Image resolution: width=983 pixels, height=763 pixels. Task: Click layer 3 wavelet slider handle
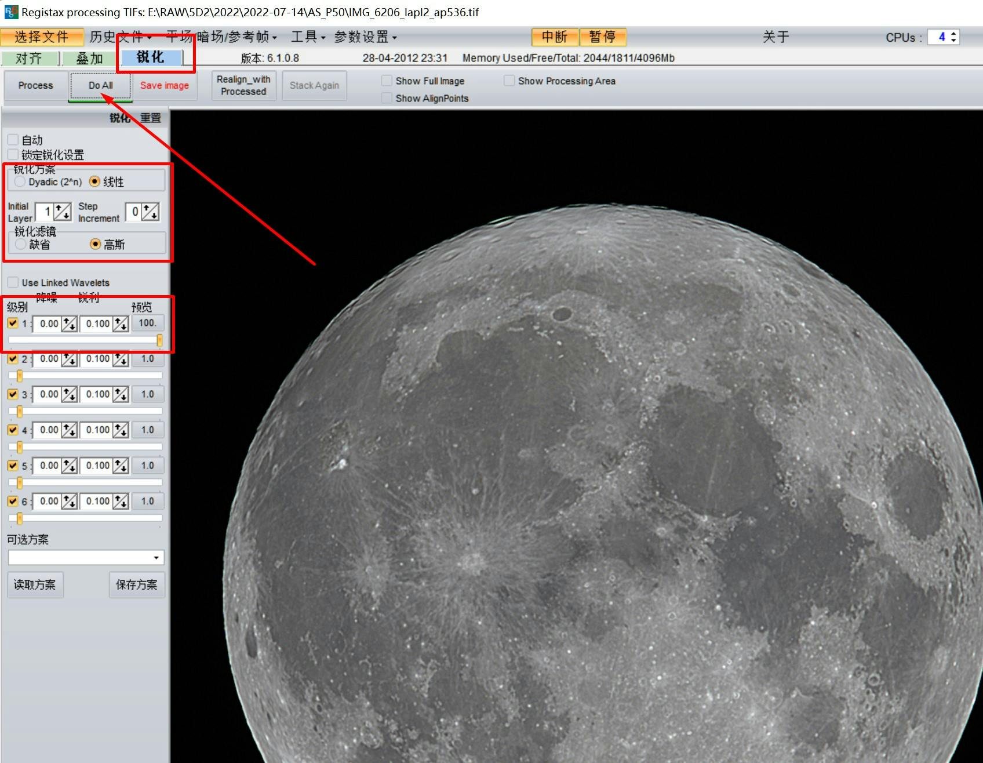pyautogui.click(x=20, y=412)
